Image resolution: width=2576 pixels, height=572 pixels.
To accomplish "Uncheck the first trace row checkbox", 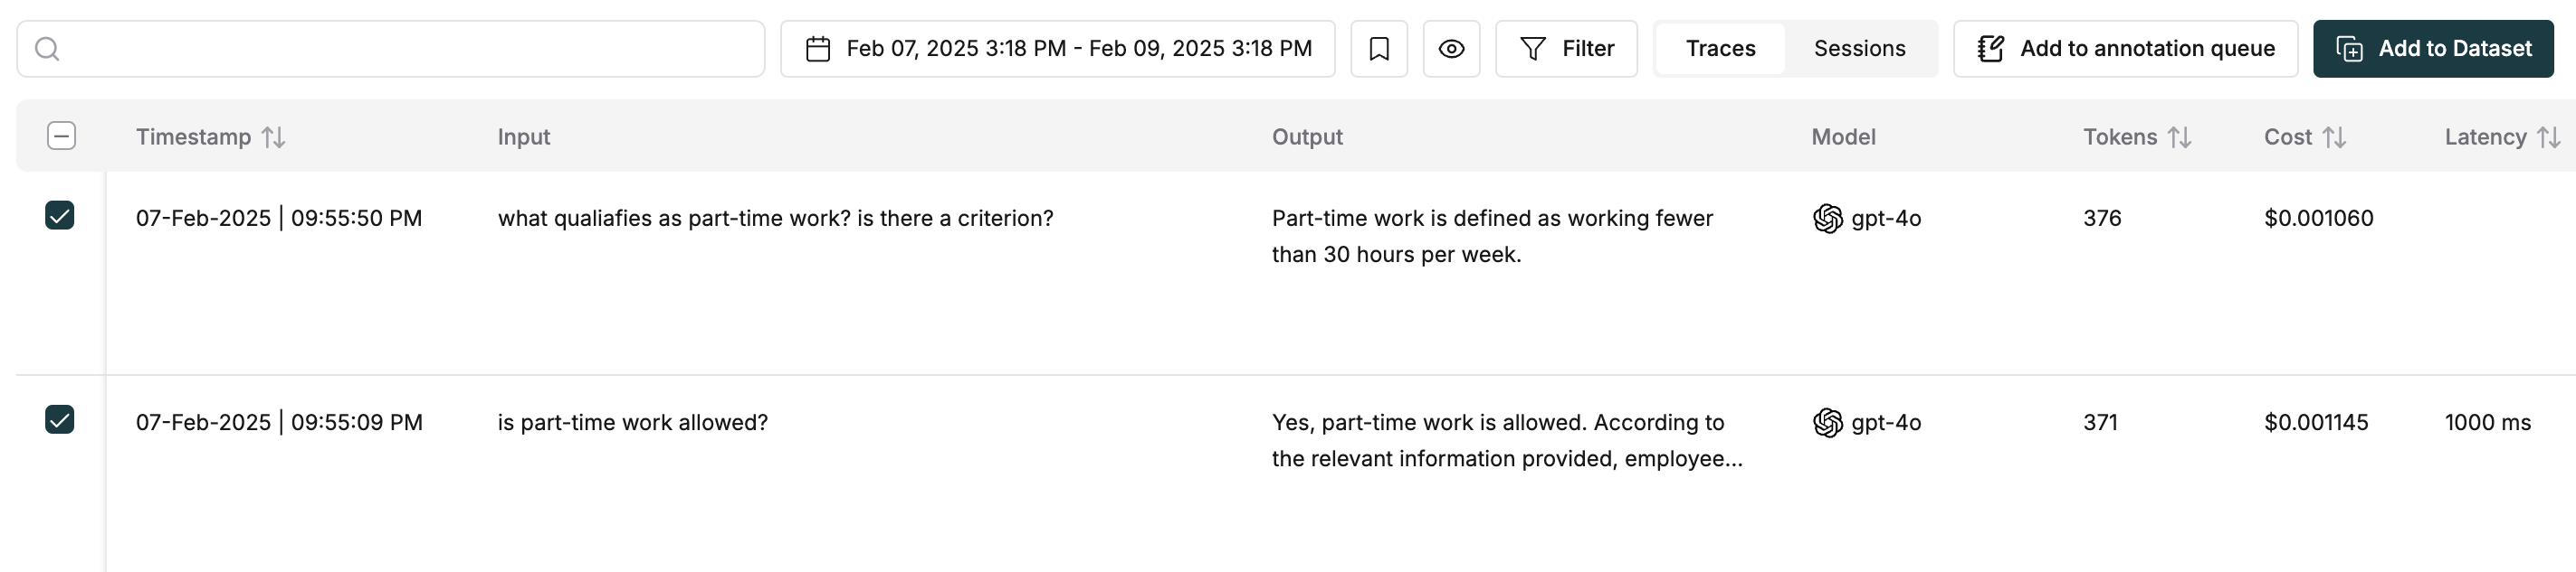I will coord(61,217).
